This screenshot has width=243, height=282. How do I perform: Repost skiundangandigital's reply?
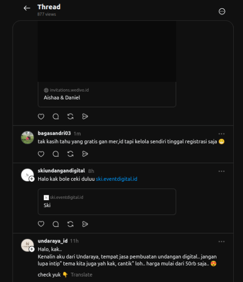(x=70, y=224)
